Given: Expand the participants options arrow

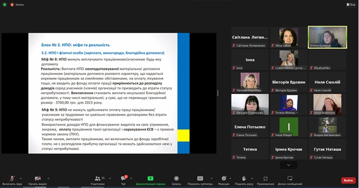Looking at the screenshot, I should (x=110, y=179).
